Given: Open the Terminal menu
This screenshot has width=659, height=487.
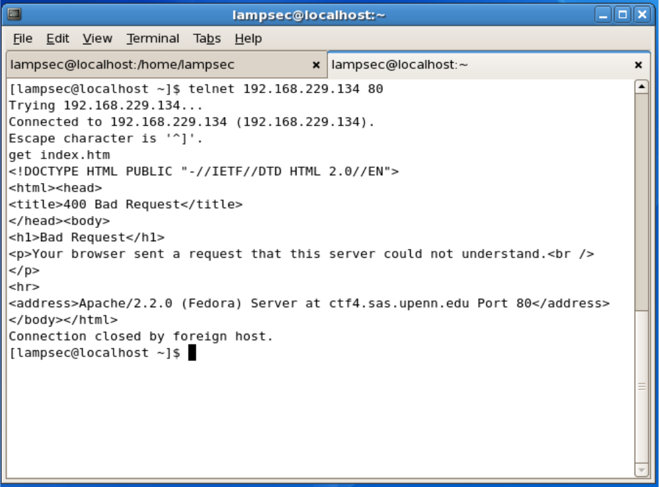Looking at the screenshot, I should pos(153,39).
